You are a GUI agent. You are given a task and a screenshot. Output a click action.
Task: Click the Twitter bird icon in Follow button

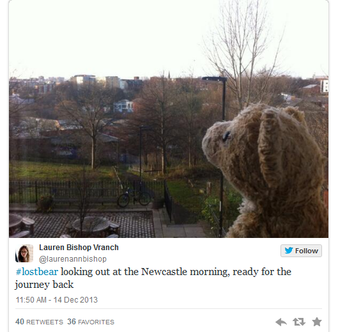pos(289,251)
